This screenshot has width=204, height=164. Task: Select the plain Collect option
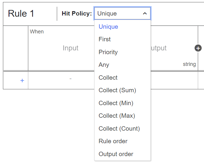(108, 78)
